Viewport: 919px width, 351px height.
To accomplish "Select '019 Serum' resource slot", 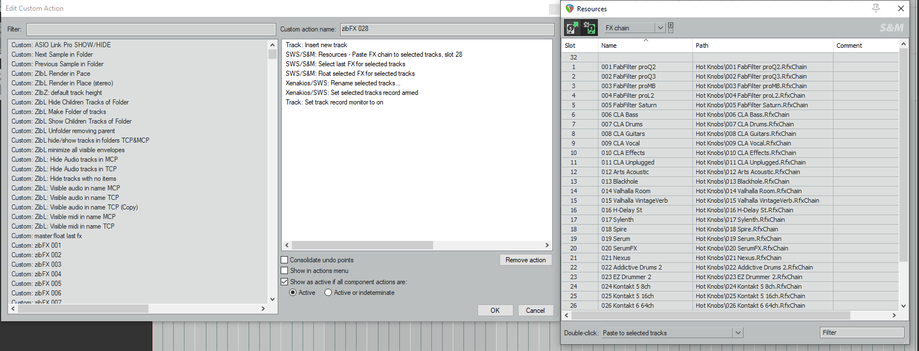I will click(615, 239).
